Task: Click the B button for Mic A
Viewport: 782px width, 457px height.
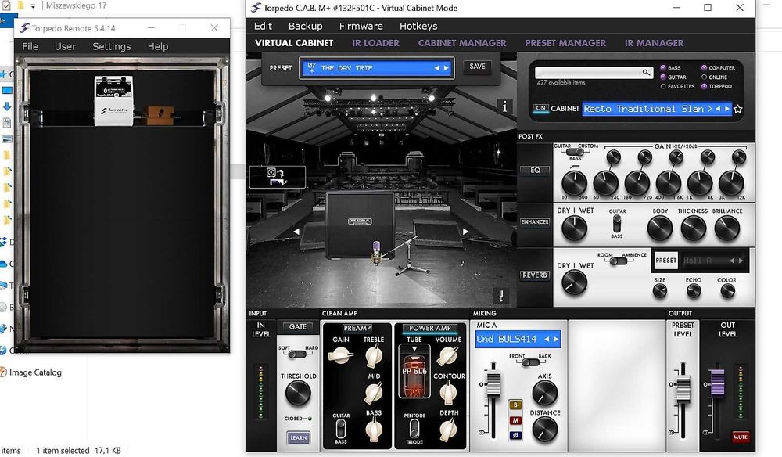Action: tap(515, 405)
